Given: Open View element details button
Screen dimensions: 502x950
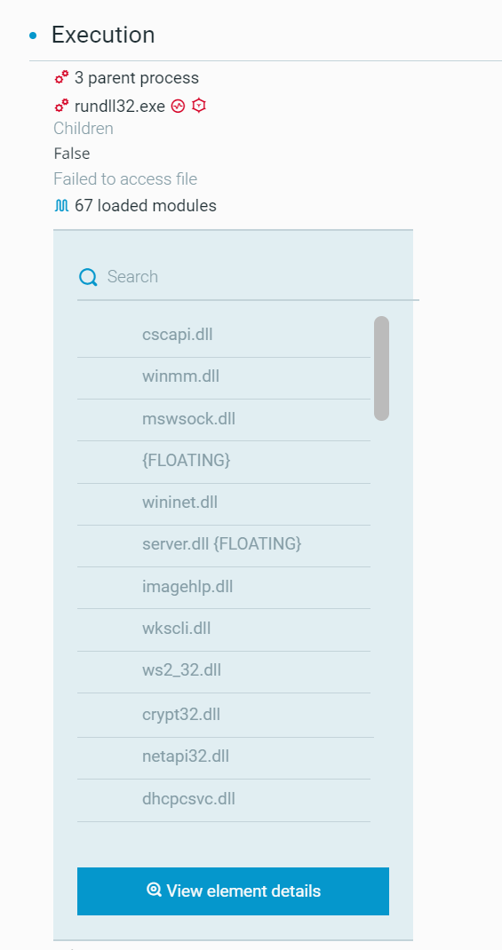Looking at the screenshot, I should point(233,891).
